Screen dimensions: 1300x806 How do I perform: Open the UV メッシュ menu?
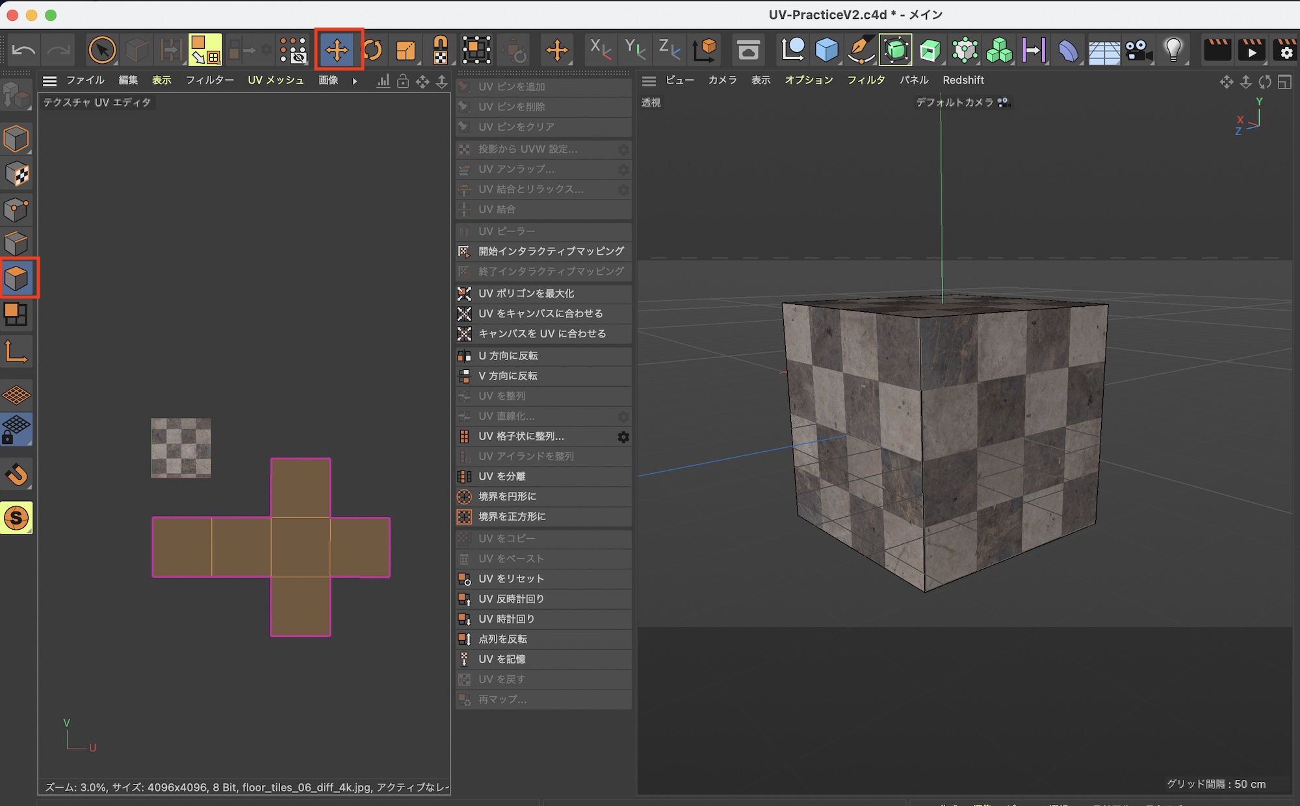click(276, 81)
